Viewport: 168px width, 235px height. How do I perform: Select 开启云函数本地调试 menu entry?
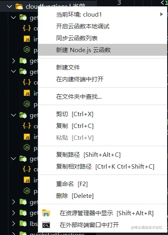click(103, 26)
